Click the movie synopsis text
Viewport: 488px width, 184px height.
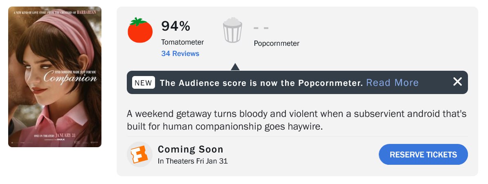(x=297, y=120)
